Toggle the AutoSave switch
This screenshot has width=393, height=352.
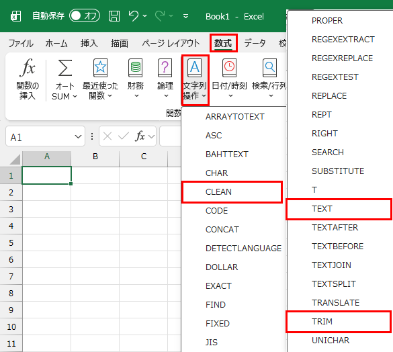coord(85,16)
